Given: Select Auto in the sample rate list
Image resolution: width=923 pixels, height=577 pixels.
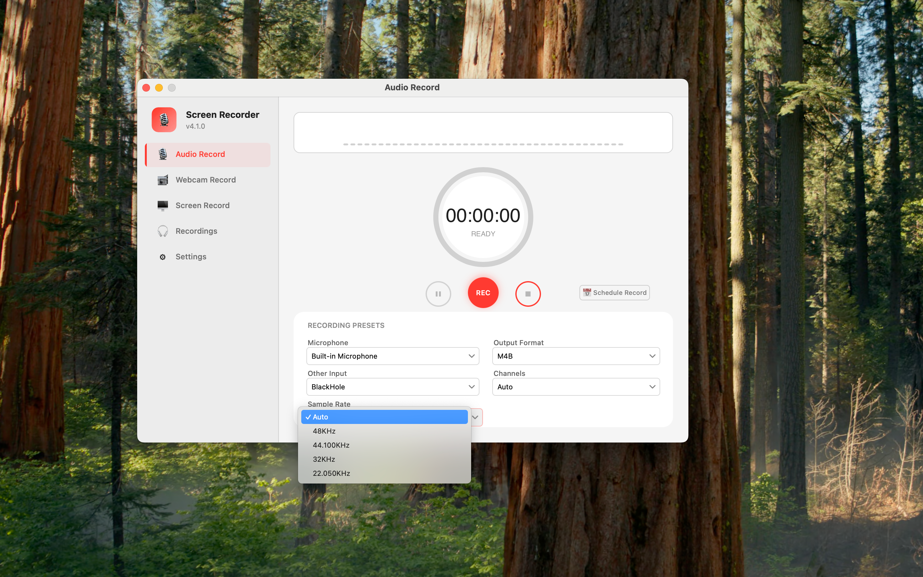Looking at the screenshot, I should tap(384, 417).
